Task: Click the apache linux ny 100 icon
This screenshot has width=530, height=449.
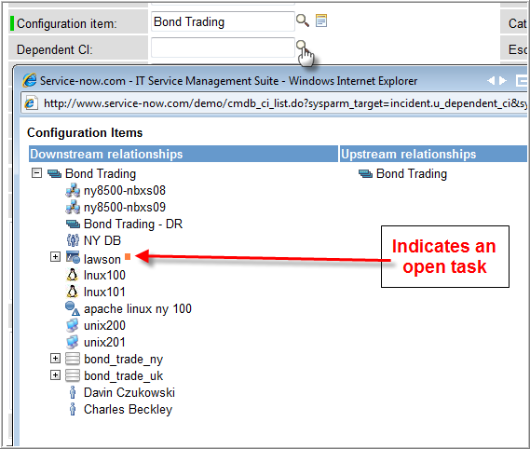Action: 73,308
